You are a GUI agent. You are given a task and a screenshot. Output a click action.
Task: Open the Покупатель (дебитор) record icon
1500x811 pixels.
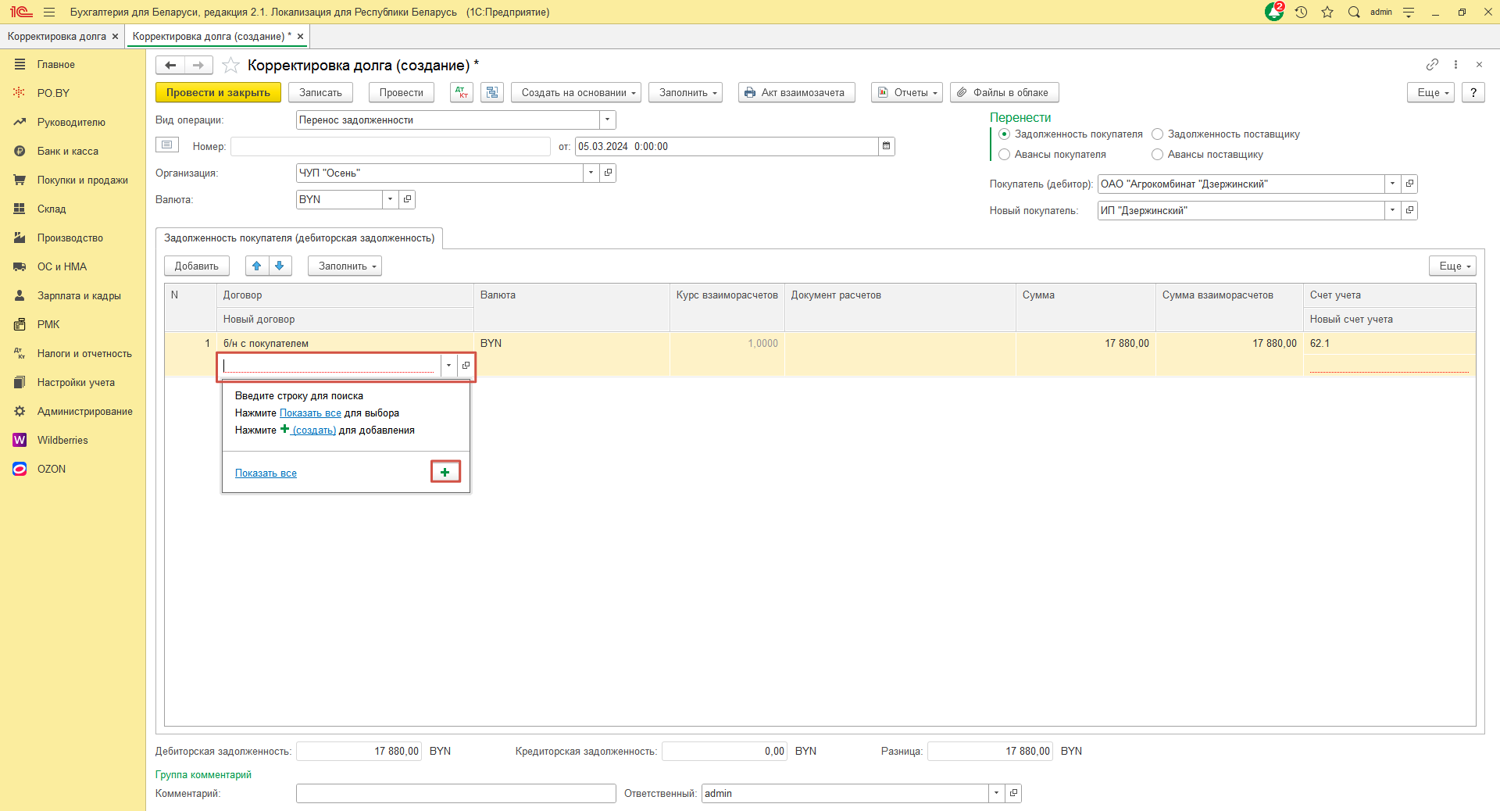[x=1409, y=184]
